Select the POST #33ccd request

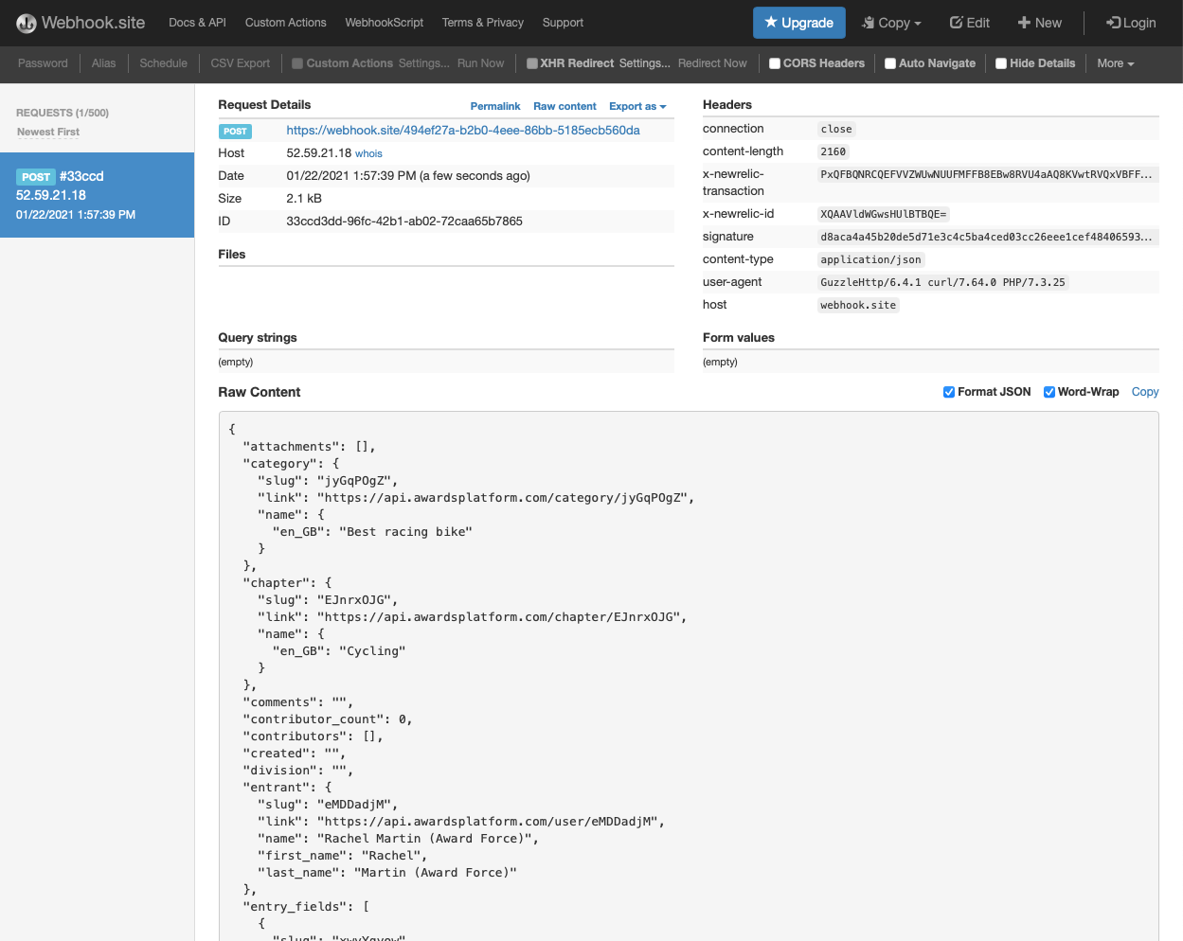97,195
